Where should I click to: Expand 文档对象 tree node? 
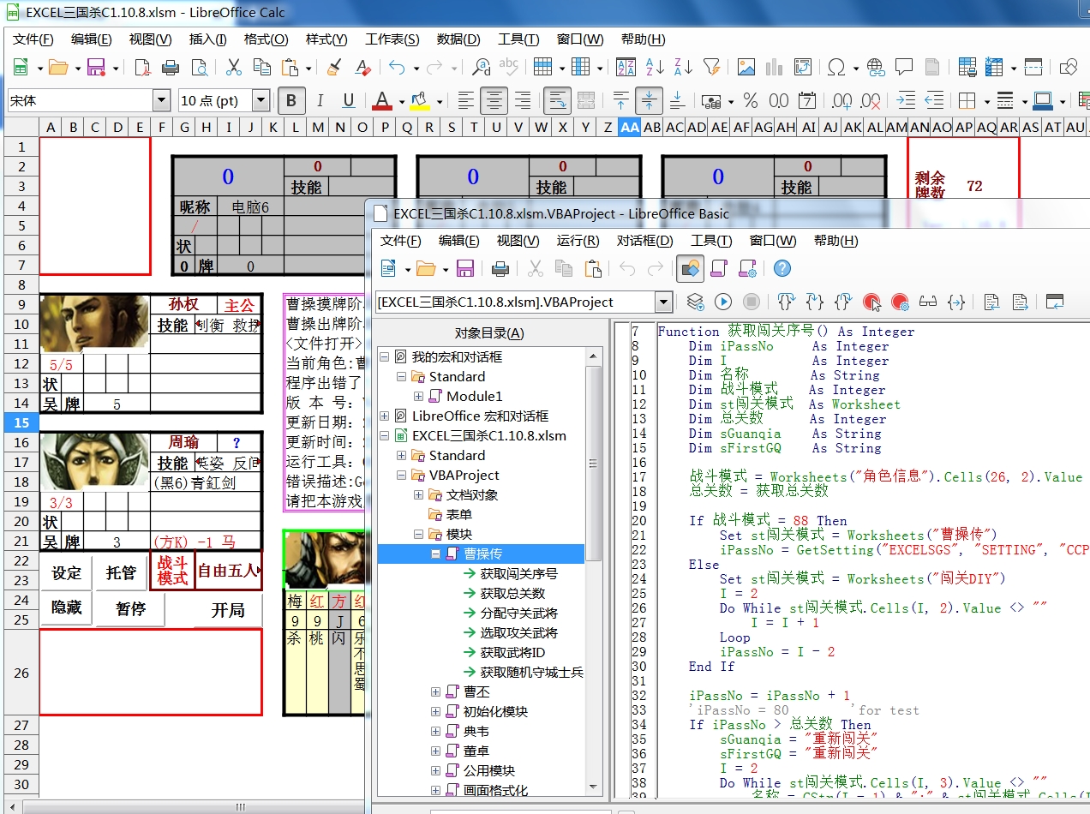pyautogui.click(x=419, y=494)
